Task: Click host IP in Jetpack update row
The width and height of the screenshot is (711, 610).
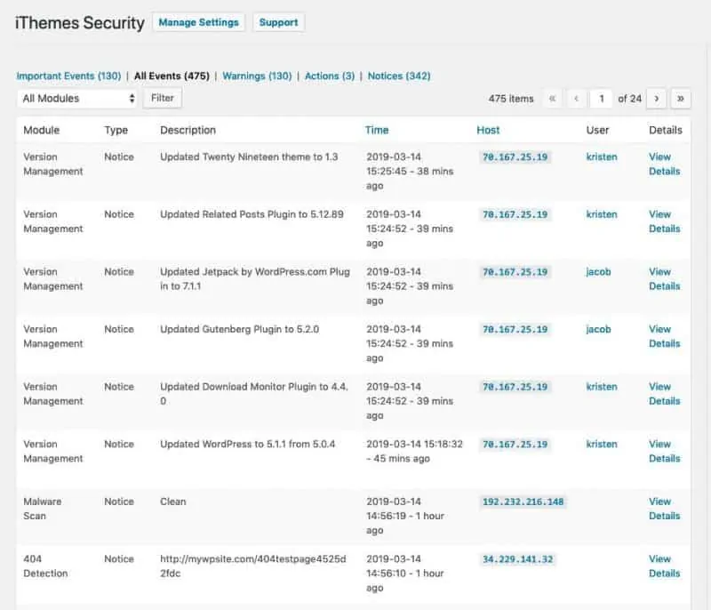Action: (515, 272)
